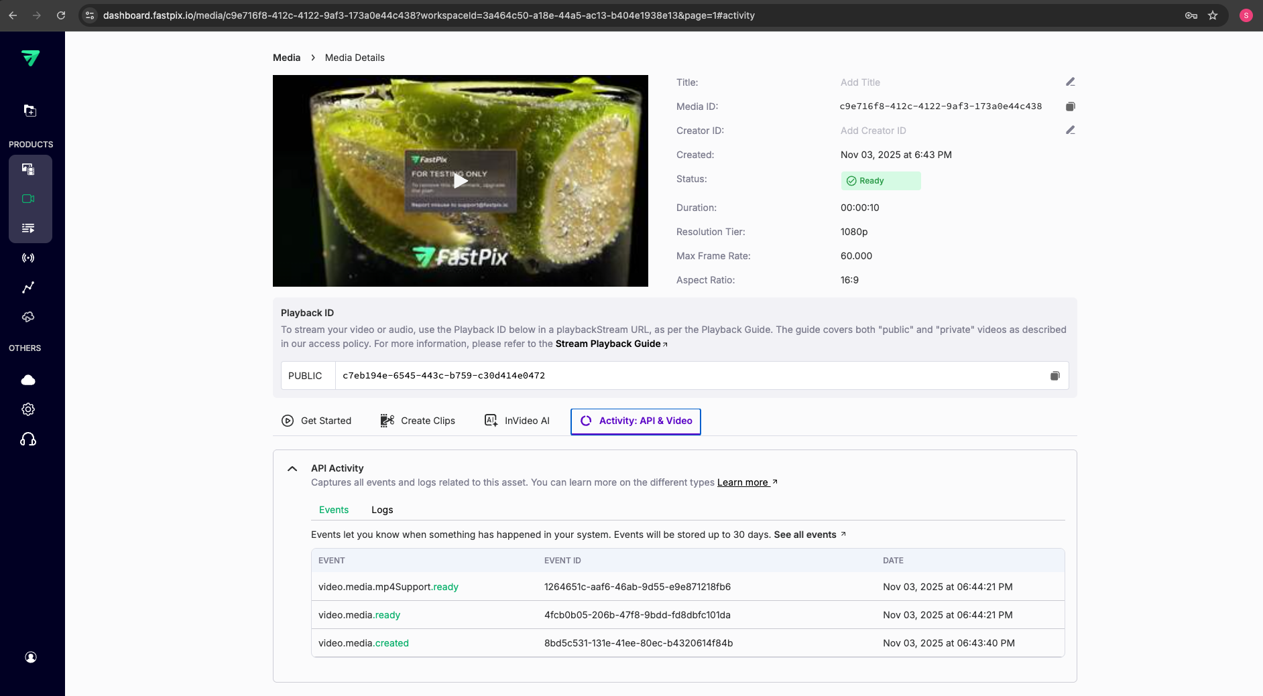Open the signal broadcast icon in sidebar
This screenshot has height=696, width=1263.
pyautogui.click(x=28, y=258)
